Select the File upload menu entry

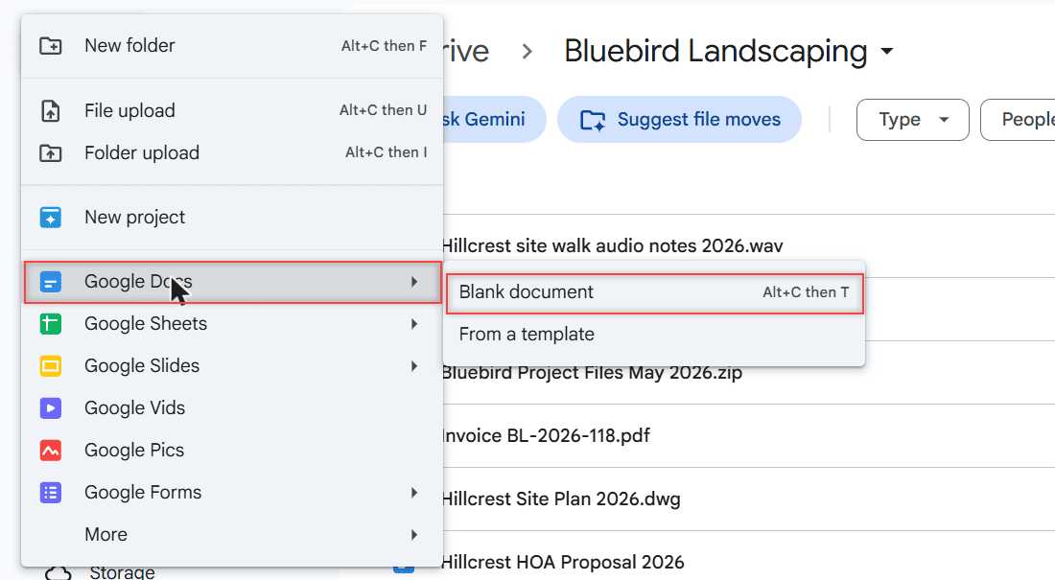[233, 110]
